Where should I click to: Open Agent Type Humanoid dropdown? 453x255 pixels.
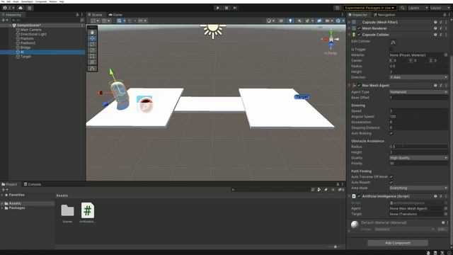418,92
